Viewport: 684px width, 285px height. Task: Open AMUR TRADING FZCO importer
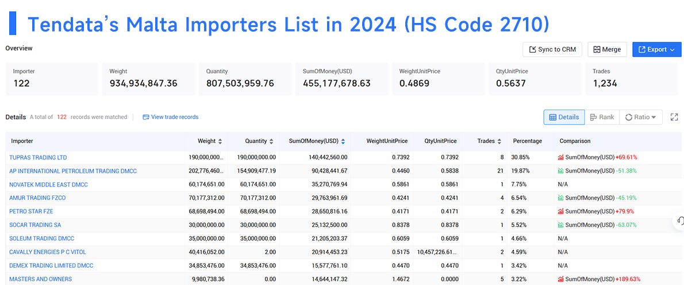pos(37,198)
